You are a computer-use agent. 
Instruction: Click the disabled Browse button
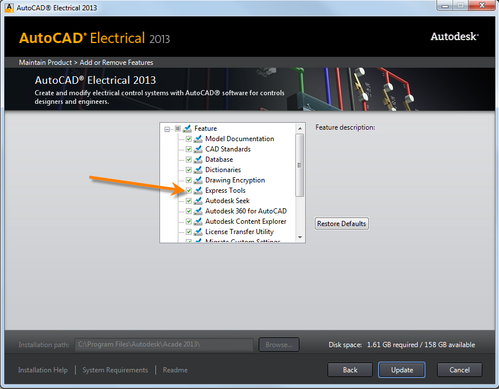(x=279, y=345)
